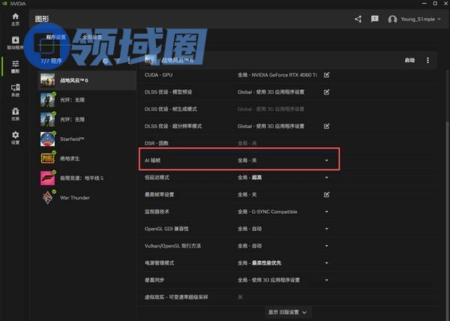Open more options menu next to 启动
450x321 pixels.
click(x=428, y=60)
